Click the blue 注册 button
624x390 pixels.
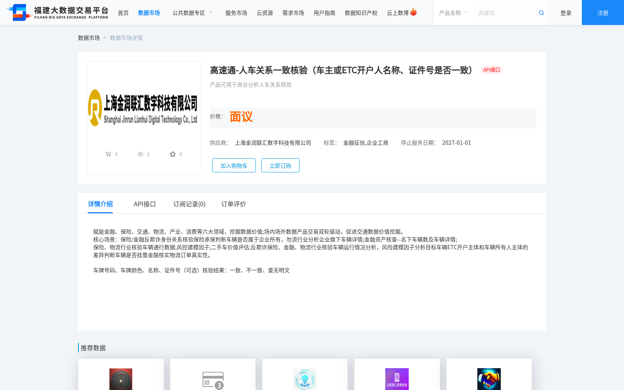tap(603, 12)
